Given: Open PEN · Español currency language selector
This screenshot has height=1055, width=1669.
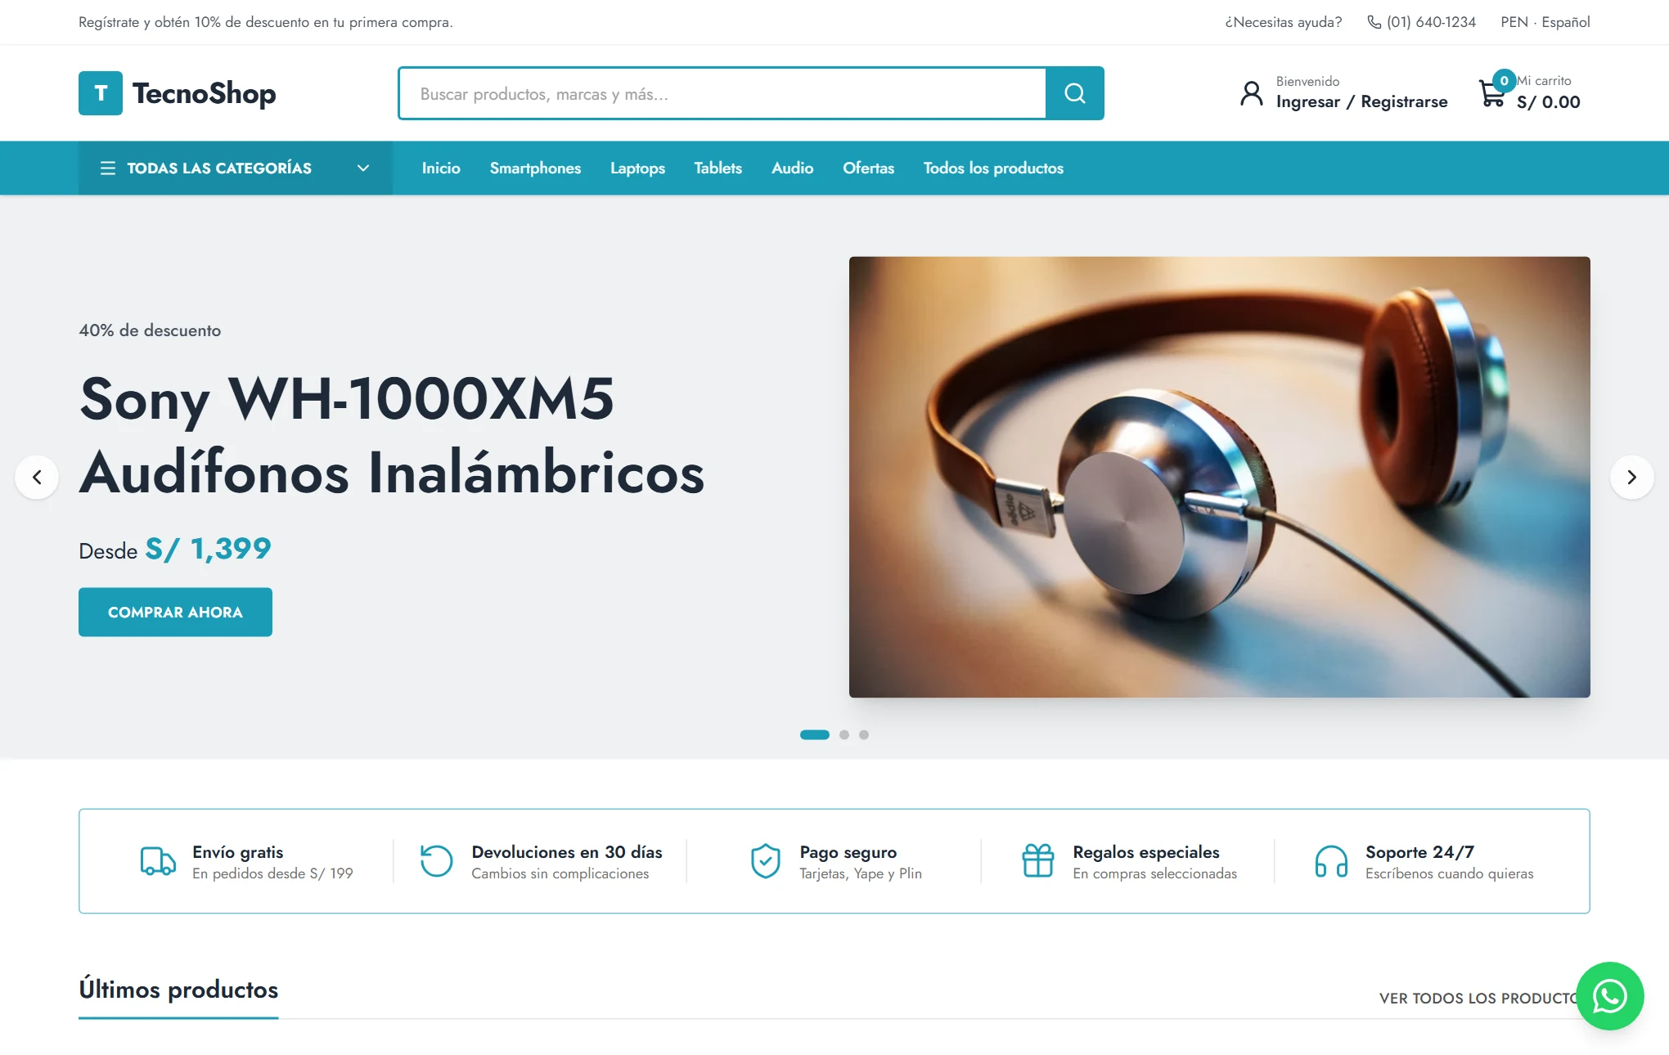Looking at the screenshot, I should tap(1545, 22).
